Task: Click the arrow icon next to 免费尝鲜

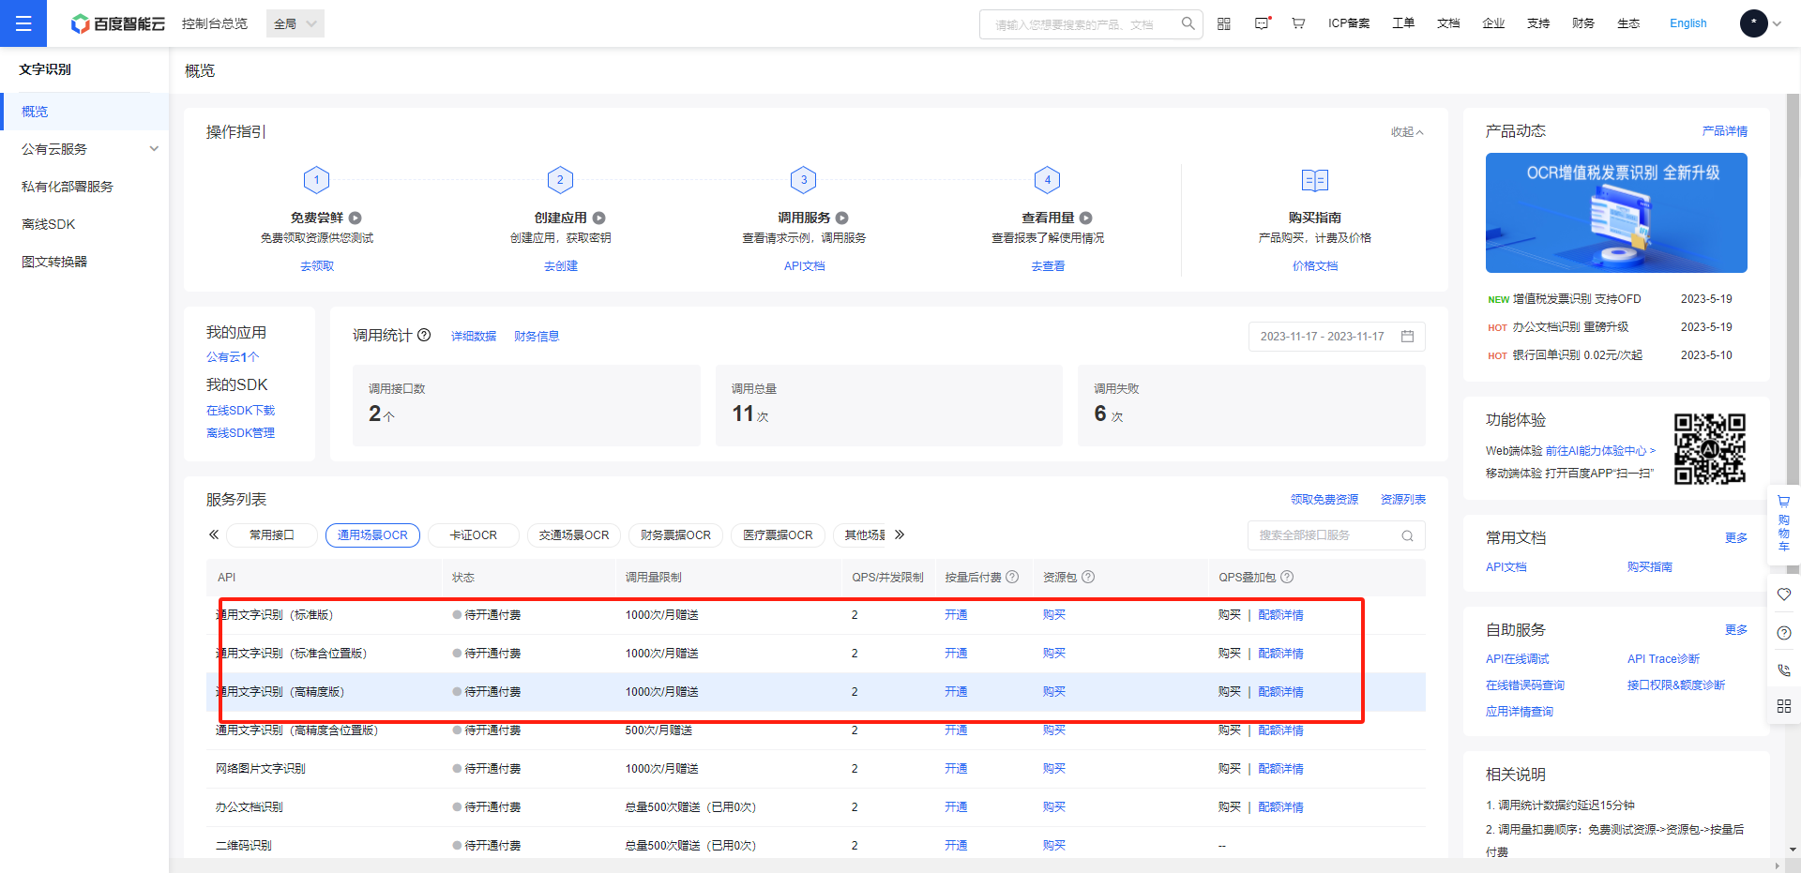Action: pyautogui.click(x=356, y=218)
